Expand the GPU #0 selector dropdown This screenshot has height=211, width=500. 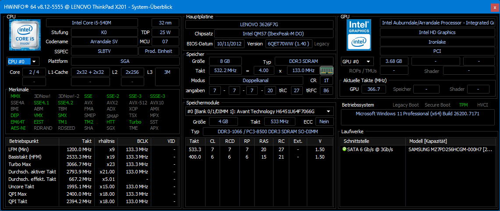tap(357, 62)
